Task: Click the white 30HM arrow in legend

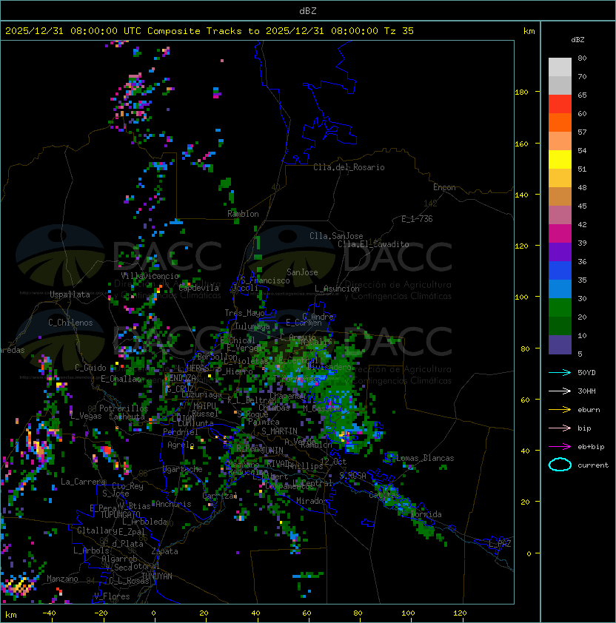Action: click(560, 391)
